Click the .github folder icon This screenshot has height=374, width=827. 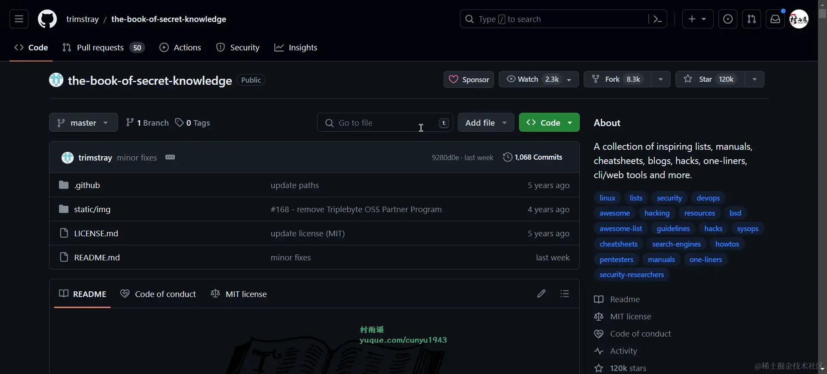point(64,185)
